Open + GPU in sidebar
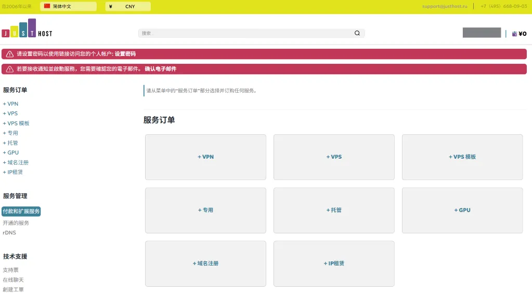Image resolution: width=532 pixels, height=293 pixels. pyautogui.click(x=11, y=152)
